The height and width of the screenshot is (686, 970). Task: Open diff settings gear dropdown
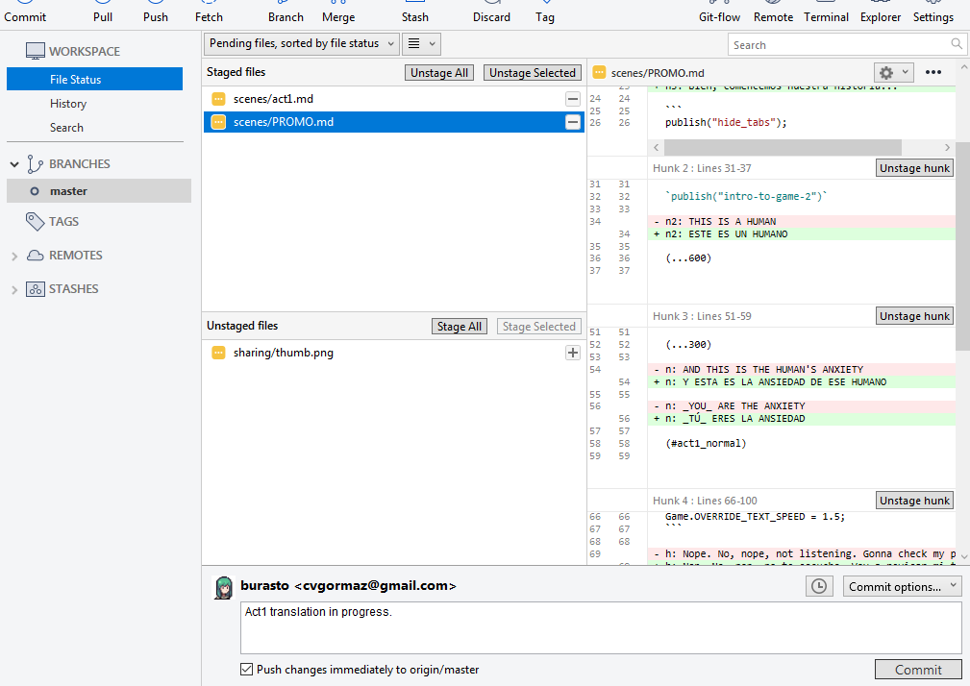[893, 72]
